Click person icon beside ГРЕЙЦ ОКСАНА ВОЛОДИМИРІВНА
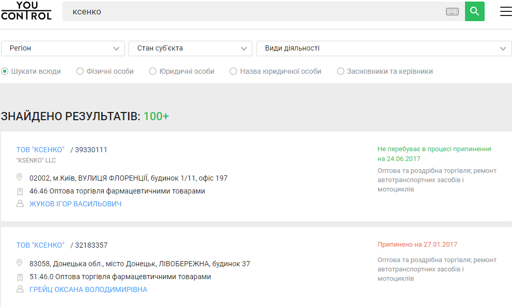Viewport: 512px width, 307px height. point(20,289)
